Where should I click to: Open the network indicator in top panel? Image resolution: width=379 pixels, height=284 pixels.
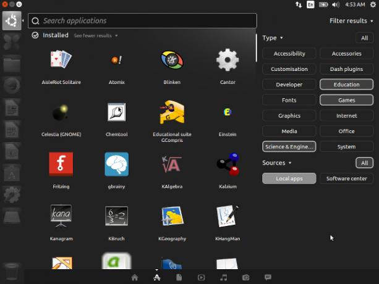(x=299, y=4)
